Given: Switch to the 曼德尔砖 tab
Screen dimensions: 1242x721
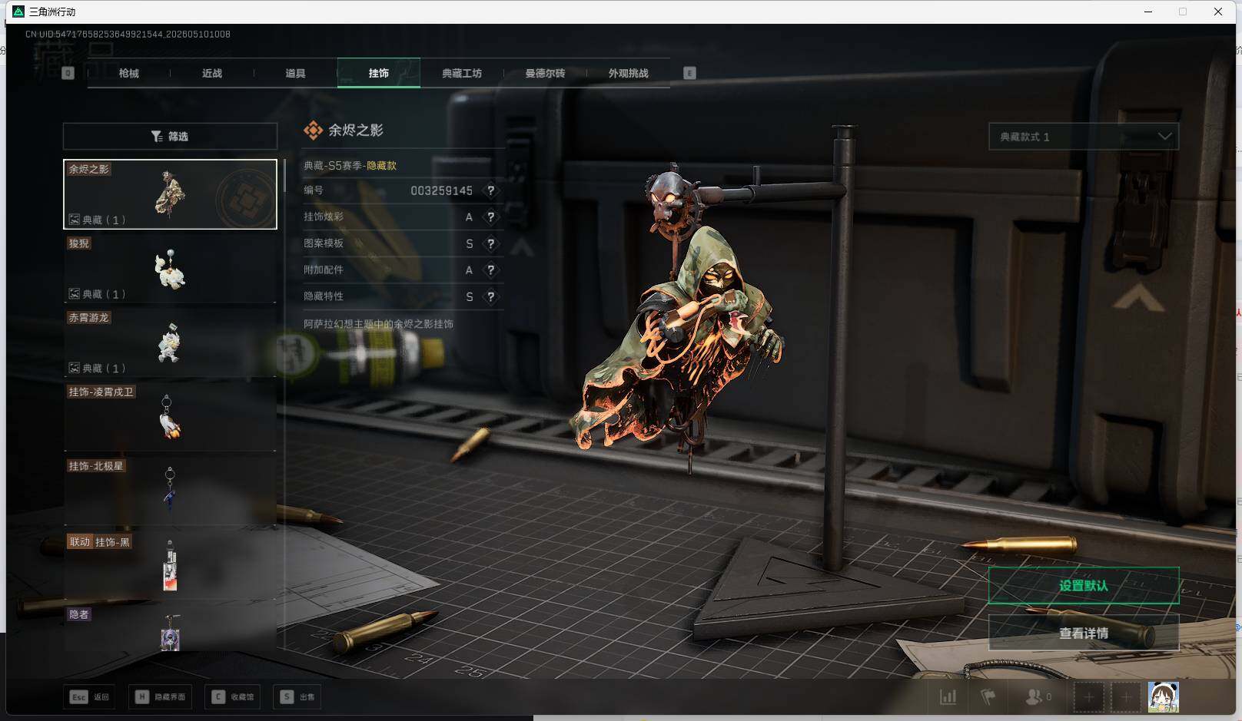Looking at the screenshot, I should point(545,73).
